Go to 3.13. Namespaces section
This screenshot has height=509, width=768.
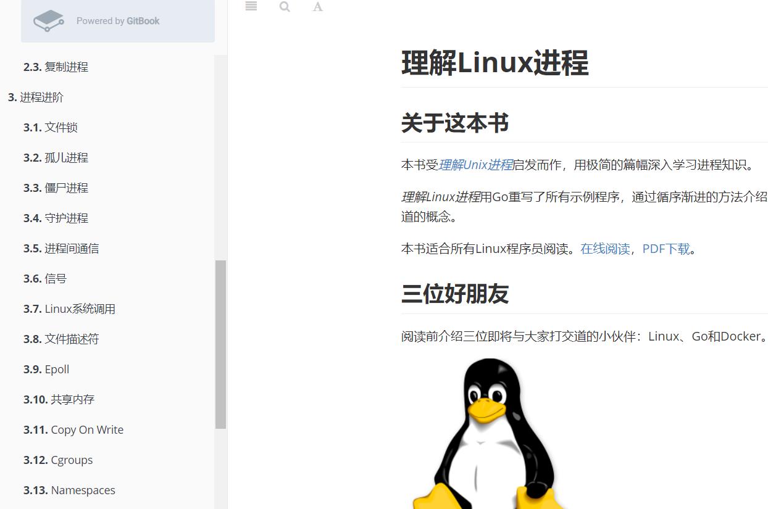(x=69, y=490)
